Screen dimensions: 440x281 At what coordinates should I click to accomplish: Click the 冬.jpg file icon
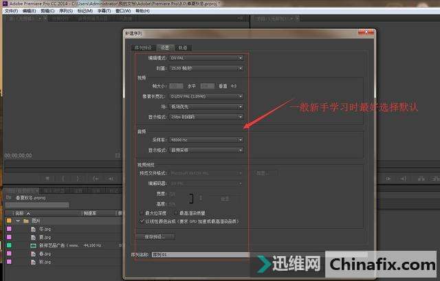pos(32,229)
